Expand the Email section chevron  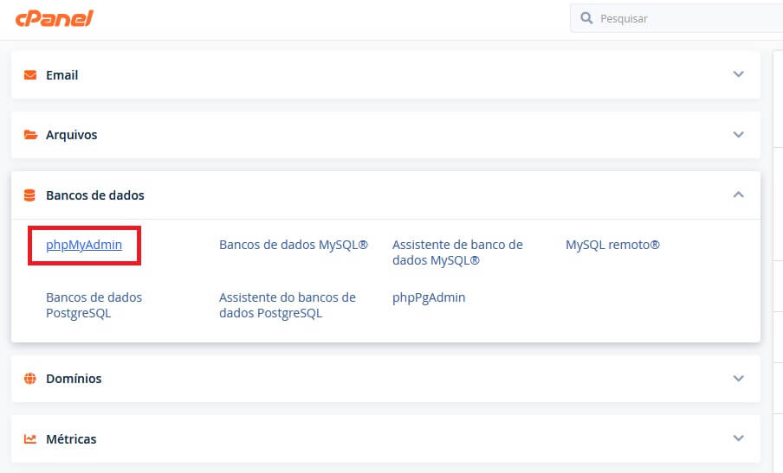[738, 74]
